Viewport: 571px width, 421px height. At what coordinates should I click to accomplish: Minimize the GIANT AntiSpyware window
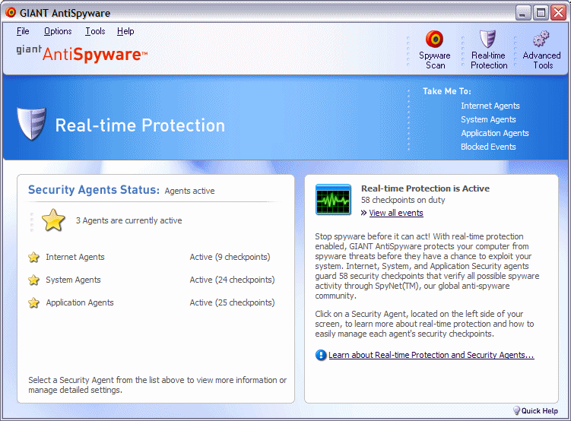523,13
